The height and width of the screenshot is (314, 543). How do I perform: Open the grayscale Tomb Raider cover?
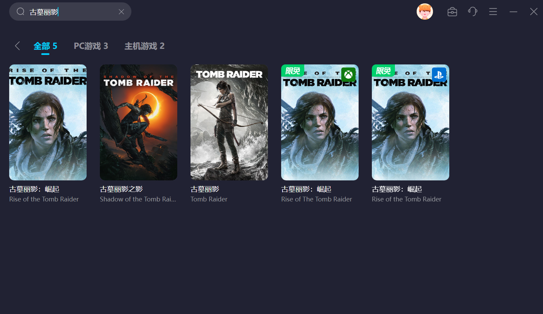coord(229,122)
